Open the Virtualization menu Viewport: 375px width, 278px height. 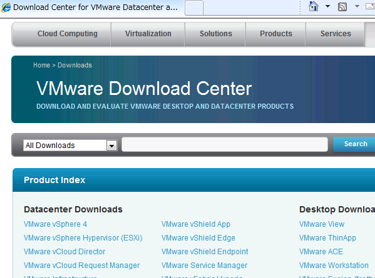click(x=148, y=34)
